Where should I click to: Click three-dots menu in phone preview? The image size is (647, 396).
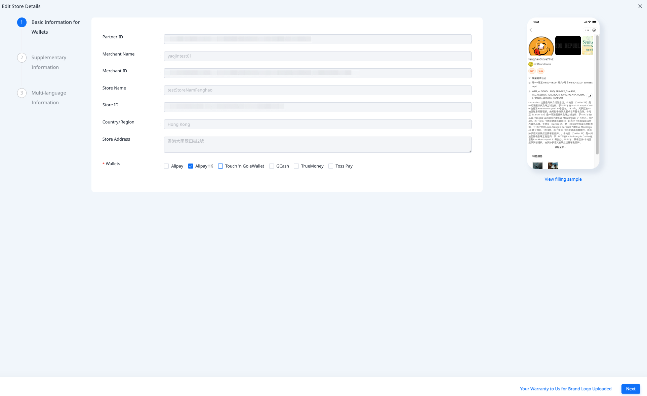[x=587, y=30]
